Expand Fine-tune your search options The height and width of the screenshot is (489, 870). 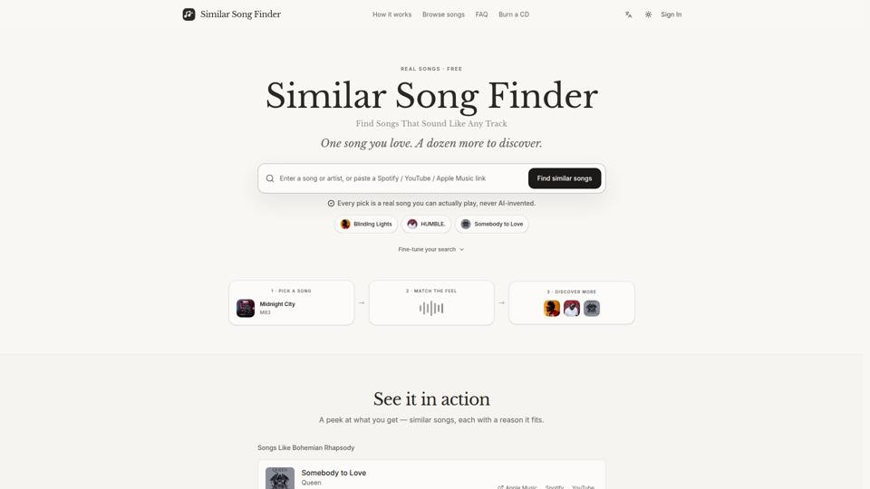coord(431,250)
